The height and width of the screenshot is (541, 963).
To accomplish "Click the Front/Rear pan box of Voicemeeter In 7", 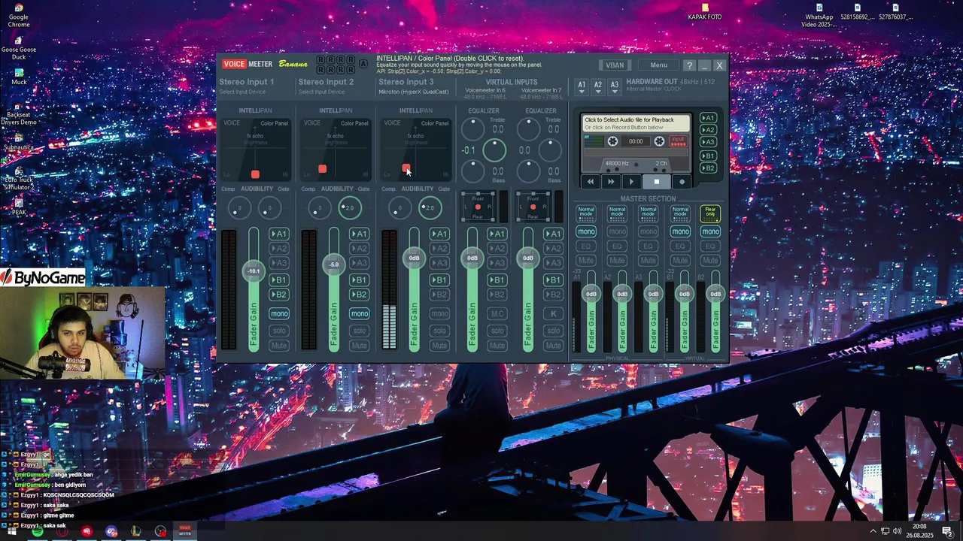I will click(x=533, y=207).
